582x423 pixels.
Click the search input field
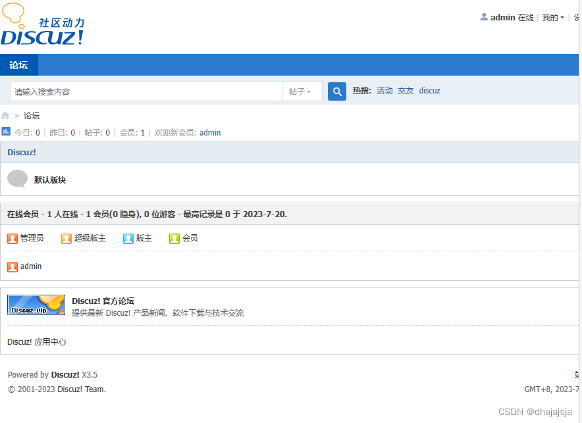click(x=146, y=91)
